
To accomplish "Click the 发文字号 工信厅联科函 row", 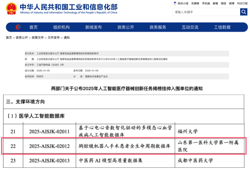I will 127,65.
